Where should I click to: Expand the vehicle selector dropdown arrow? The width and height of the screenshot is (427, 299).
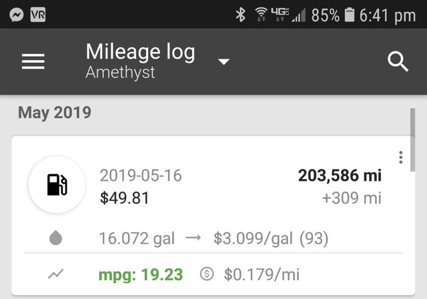tap(224, 62)
